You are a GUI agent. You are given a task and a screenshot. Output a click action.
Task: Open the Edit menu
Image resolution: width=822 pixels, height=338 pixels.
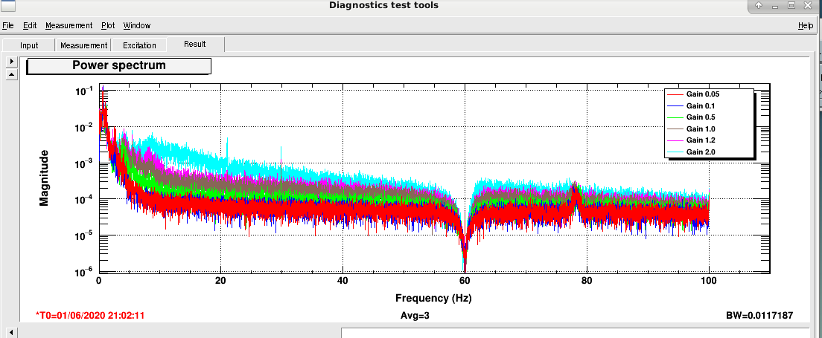30,25
